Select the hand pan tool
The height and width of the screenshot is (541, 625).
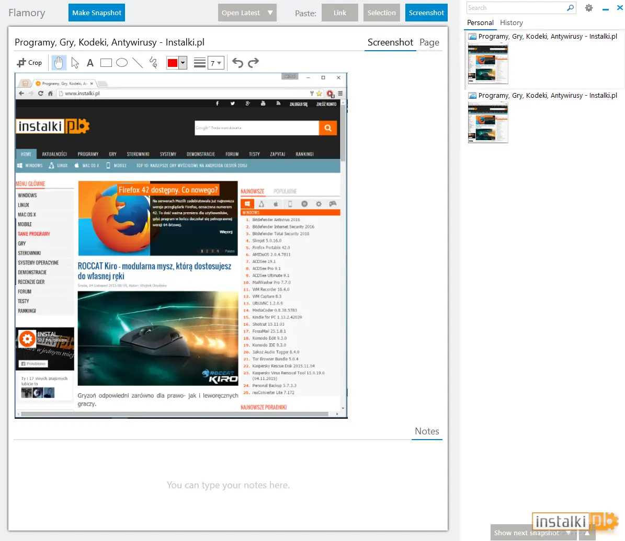point(59,63)
